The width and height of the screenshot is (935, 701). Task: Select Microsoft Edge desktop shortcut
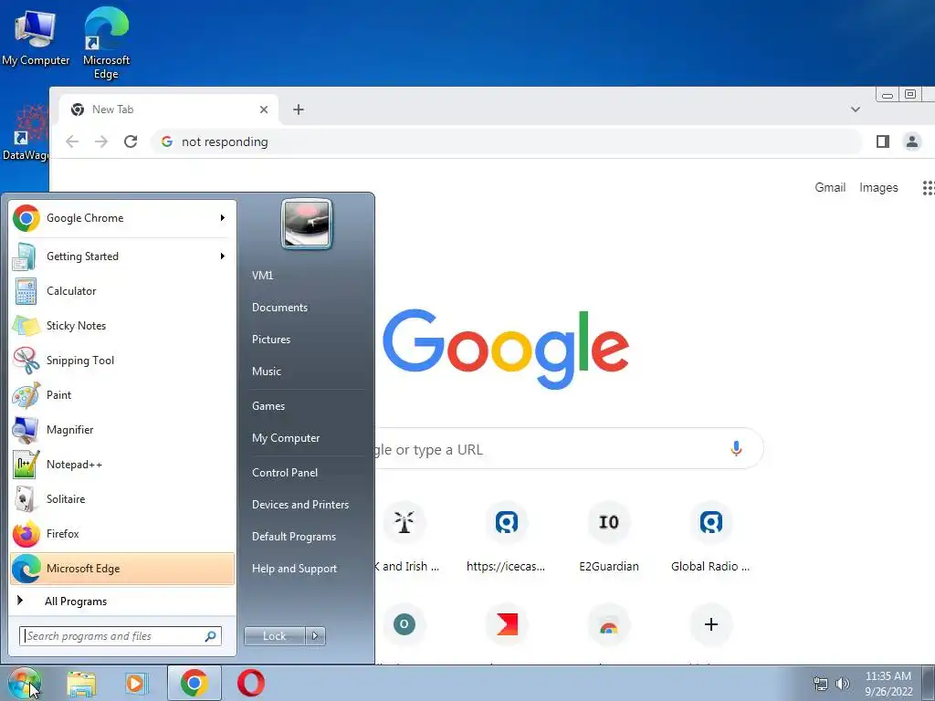tap(106, 43)
